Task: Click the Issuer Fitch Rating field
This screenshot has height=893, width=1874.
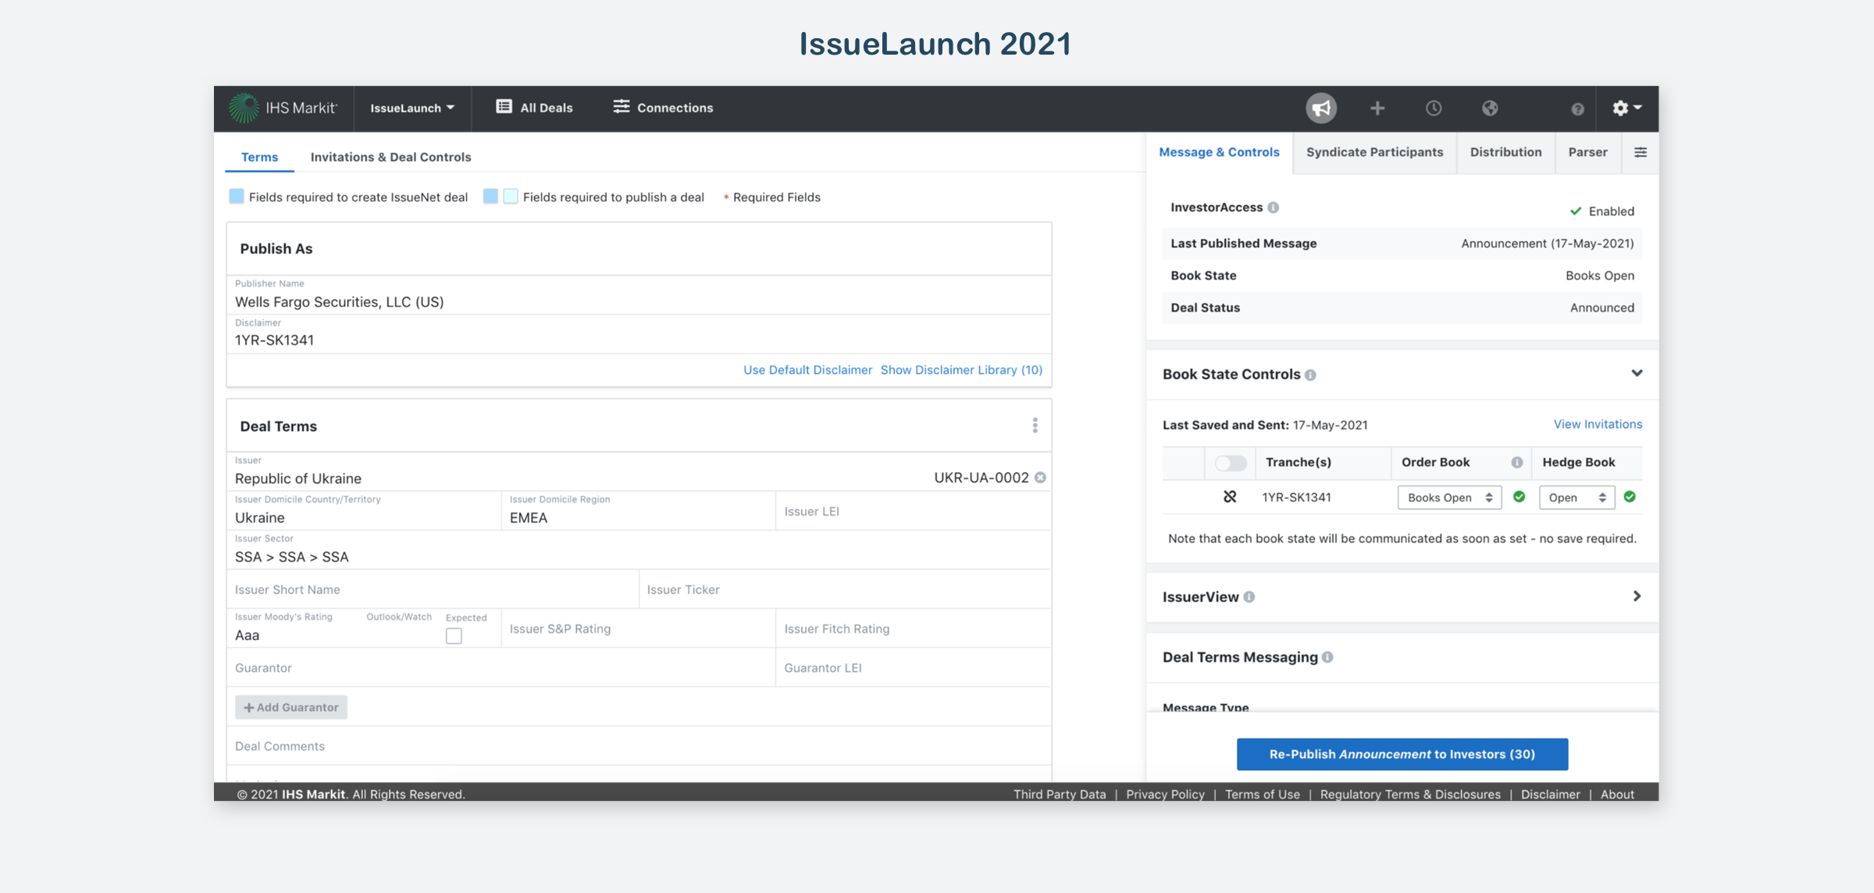Action: click(x=914, y=628)
